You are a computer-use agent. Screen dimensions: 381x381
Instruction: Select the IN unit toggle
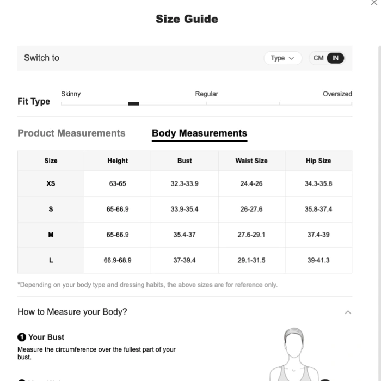point(335,58)
